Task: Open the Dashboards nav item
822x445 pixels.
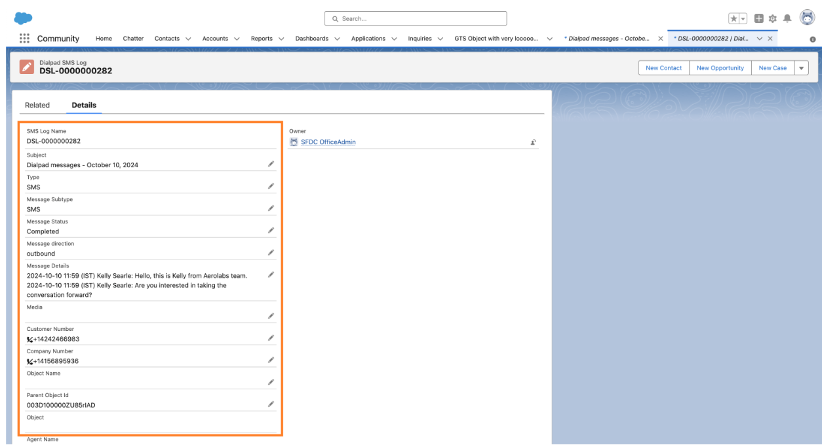Action: tap(312, 39)
